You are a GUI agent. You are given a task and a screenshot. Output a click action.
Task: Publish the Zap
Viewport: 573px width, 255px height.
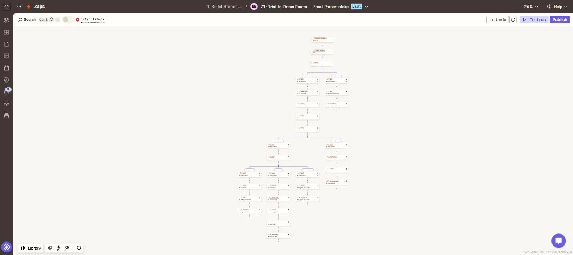coord(559,20)
